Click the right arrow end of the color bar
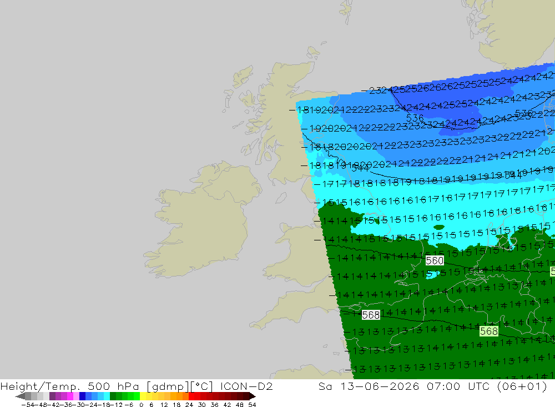The image size is (555, 407). [x=253, y=396]
